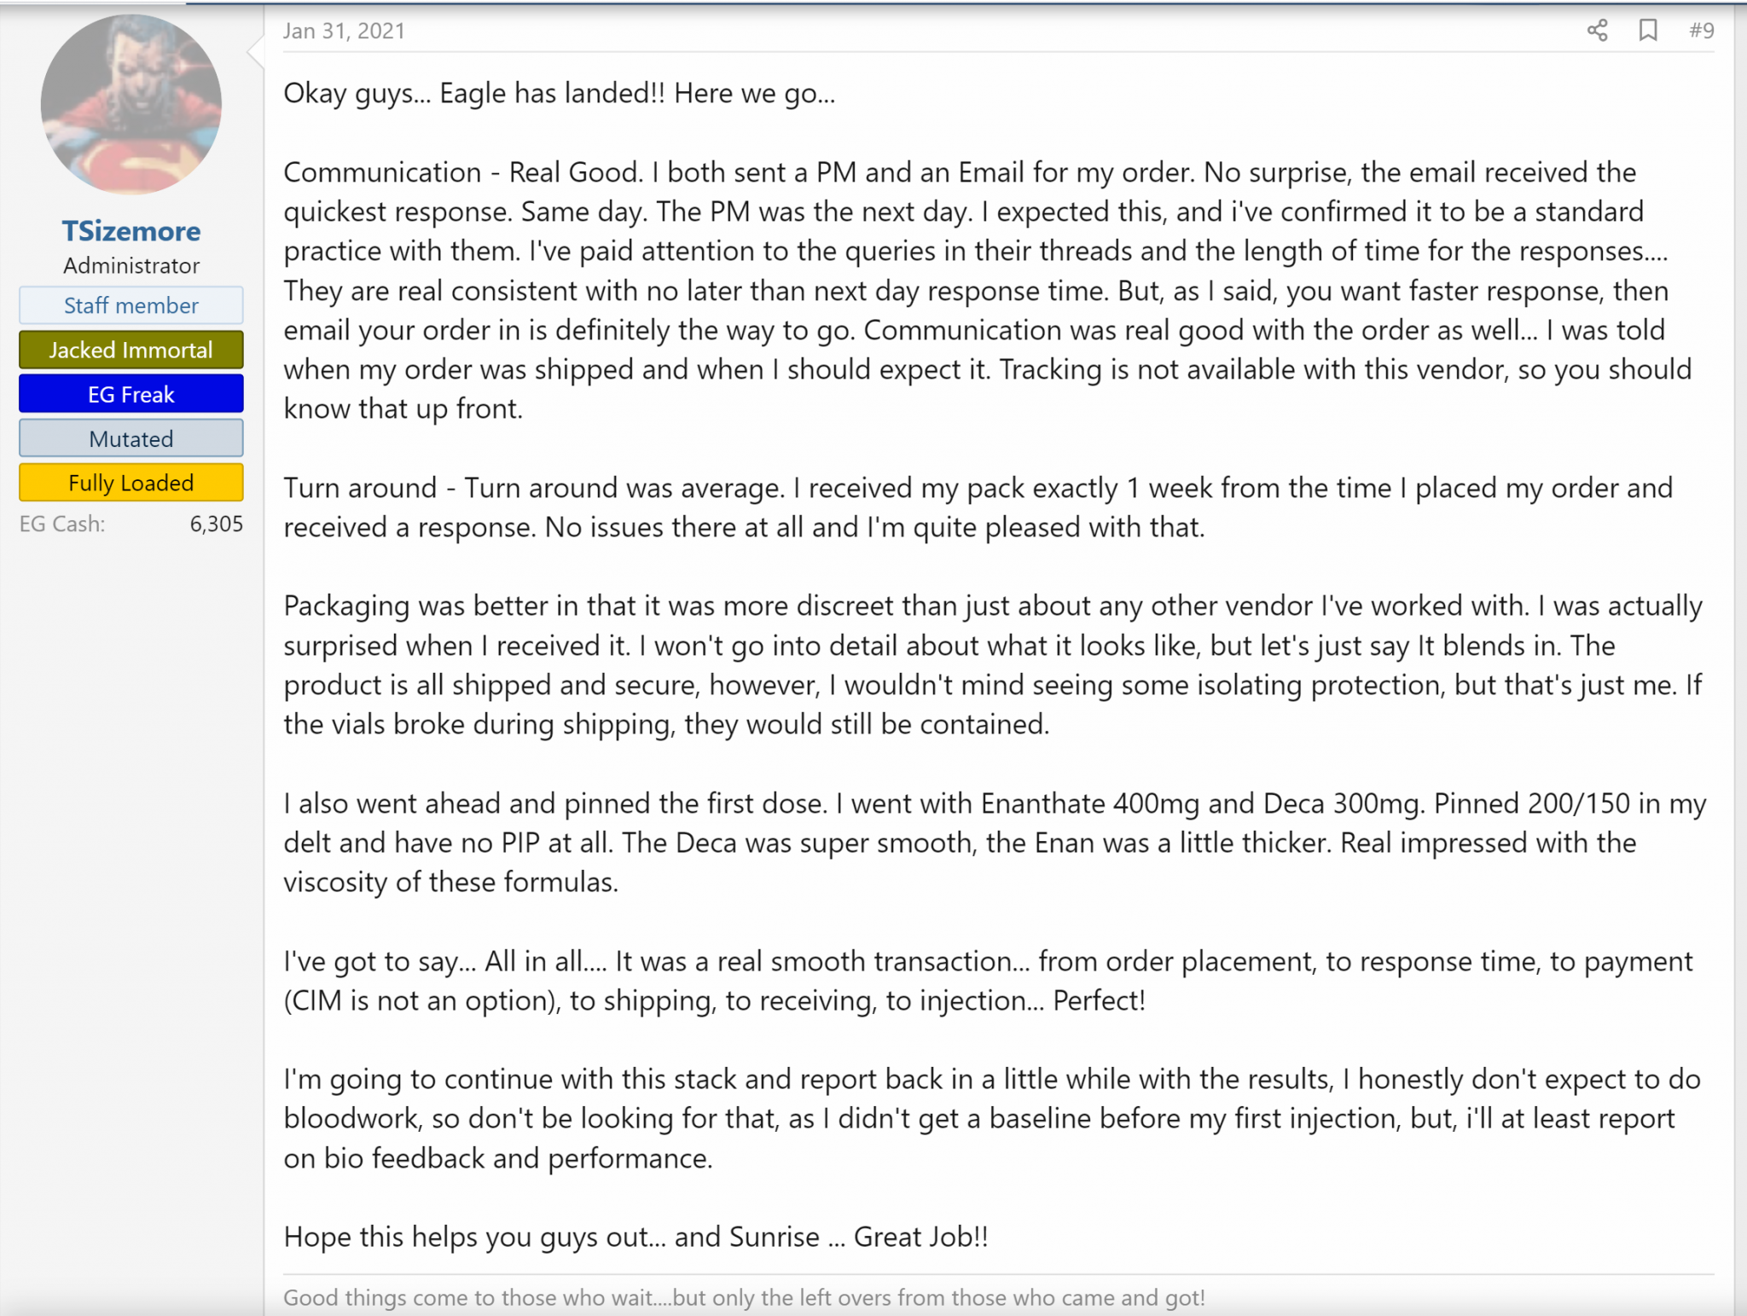Image resolution: width=1747 pixels, height=1316 pixels.
Task: Open TSizemore's Superman avatar image
Action: pos(131,104)
